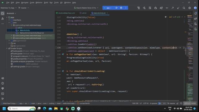Click the taskbar Search box

point(21,109)
